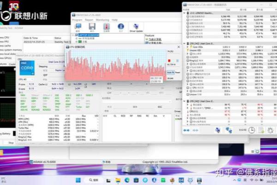Click the multi-computer network icon in sensor toolbar

229,130
